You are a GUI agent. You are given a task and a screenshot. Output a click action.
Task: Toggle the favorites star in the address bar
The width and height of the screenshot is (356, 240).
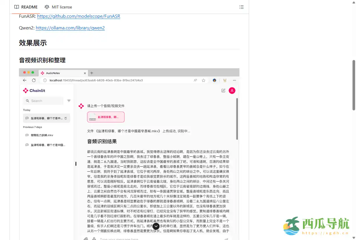pos(203,80)
